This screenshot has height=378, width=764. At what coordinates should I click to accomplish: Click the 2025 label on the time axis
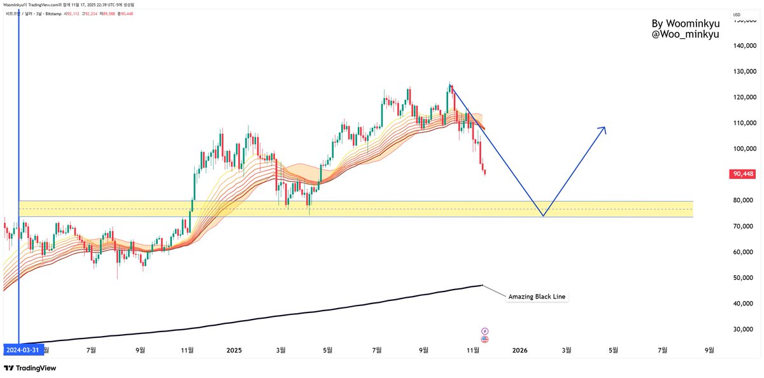[234, 350]
